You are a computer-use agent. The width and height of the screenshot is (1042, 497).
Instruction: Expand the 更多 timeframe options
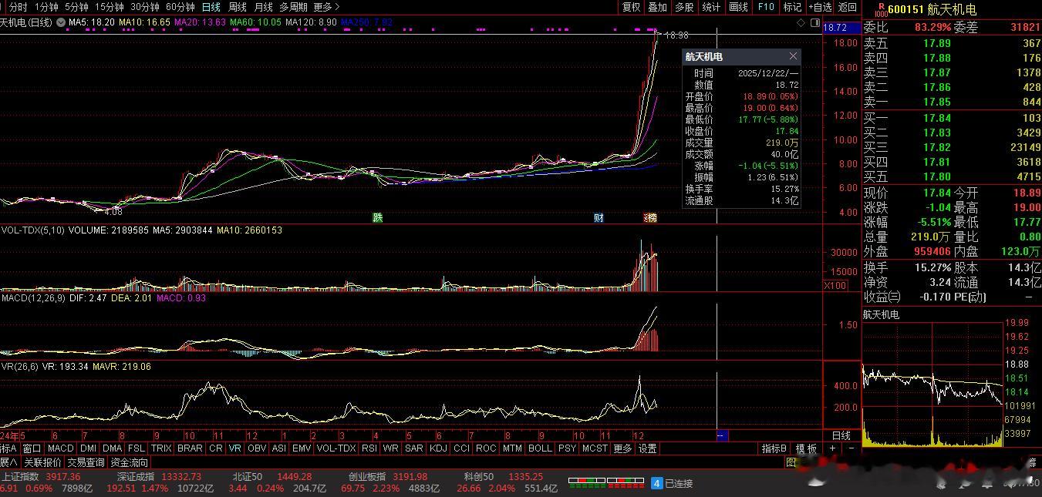click(325, 7)
